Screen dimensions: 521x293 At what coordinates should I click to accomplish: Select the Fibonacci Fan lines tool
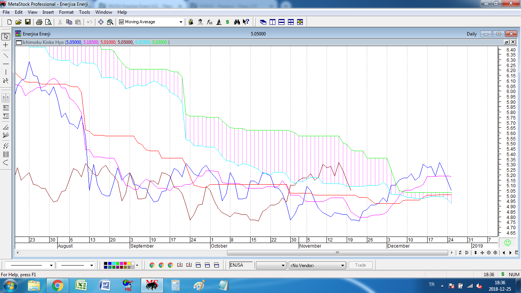pos(6,135)
